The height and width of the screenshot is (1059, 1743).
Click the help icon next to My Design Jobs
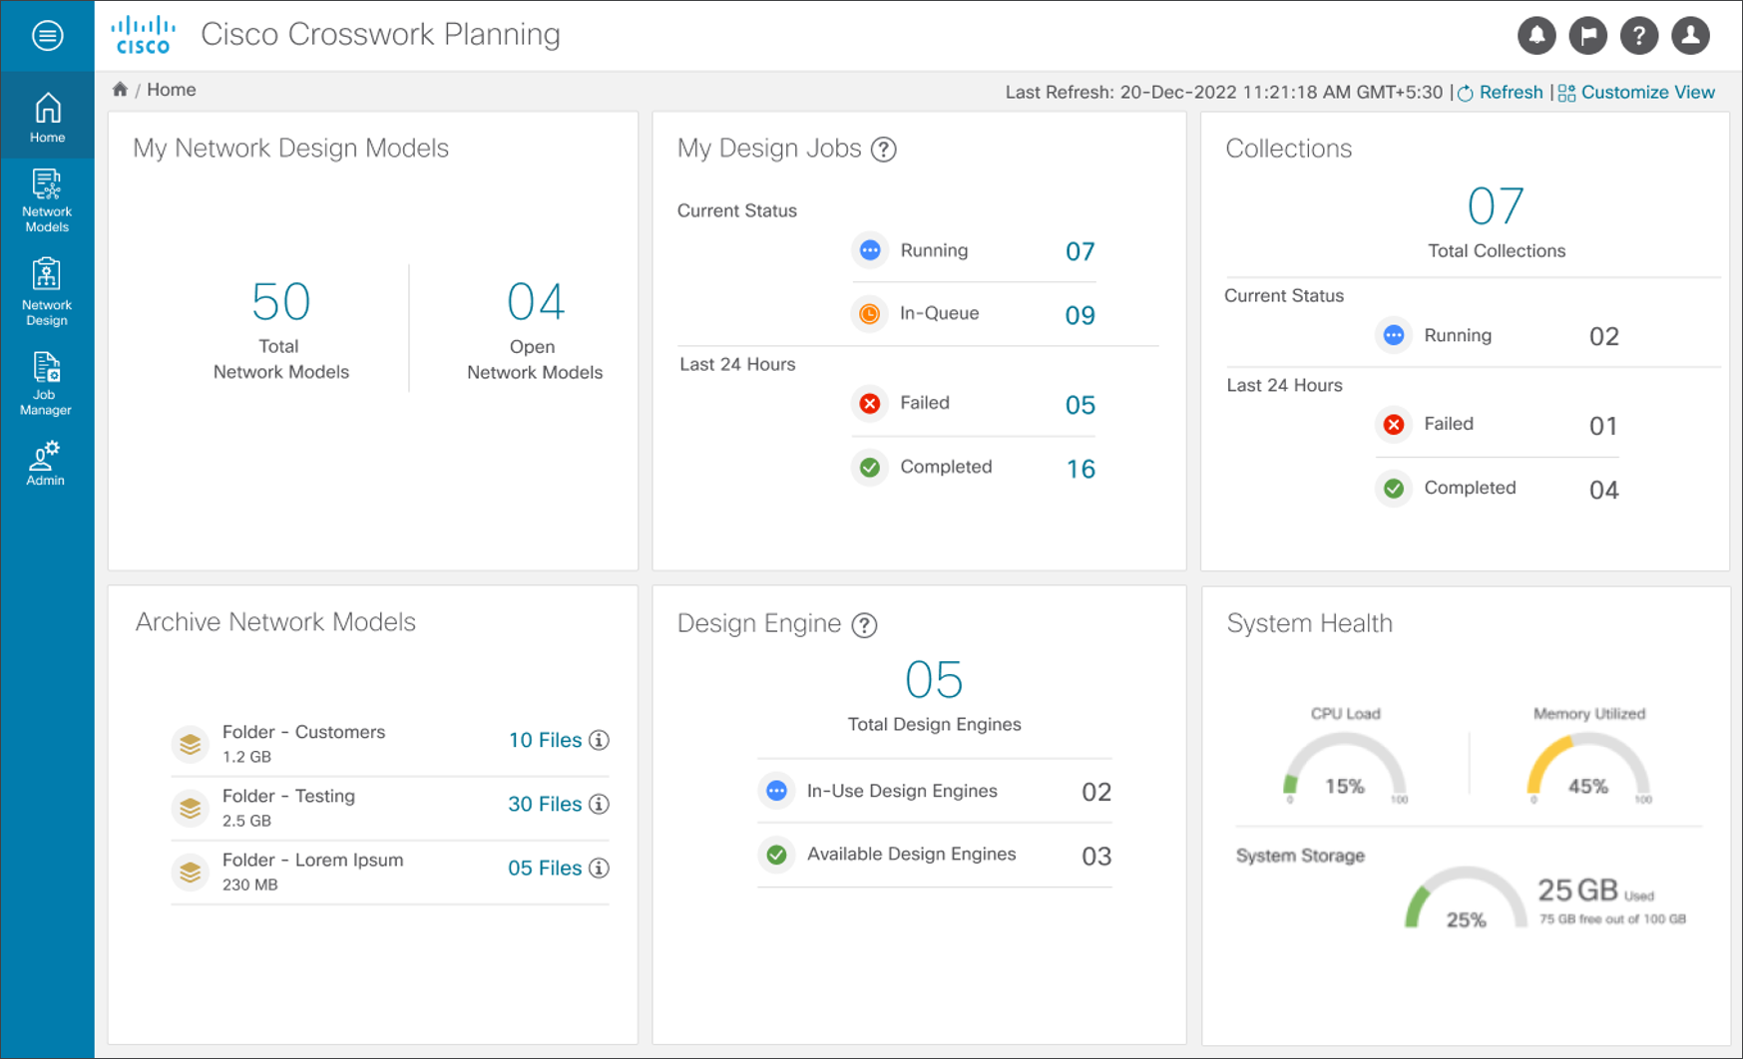click(x=883, y=150)
